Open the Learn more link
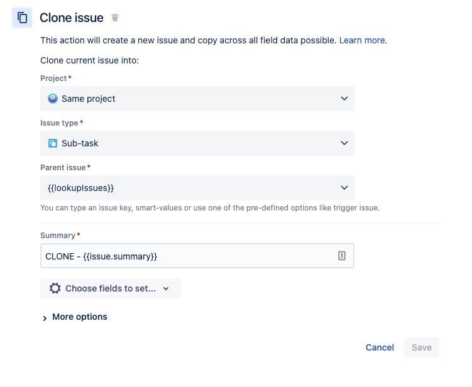This screenshot has width=472, height=387. [363, 40]
